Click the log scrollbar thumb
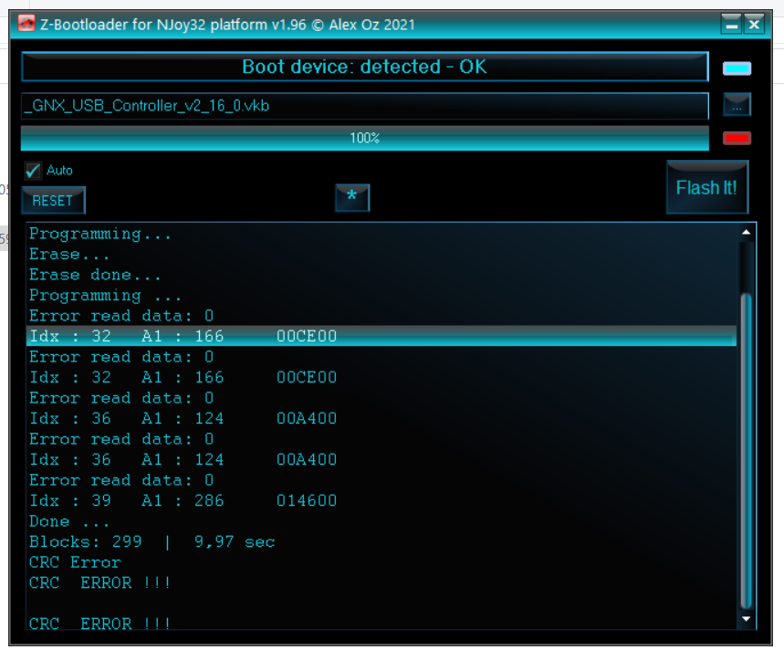The height and width of the screenshot is (650, 784). point(746,452)
